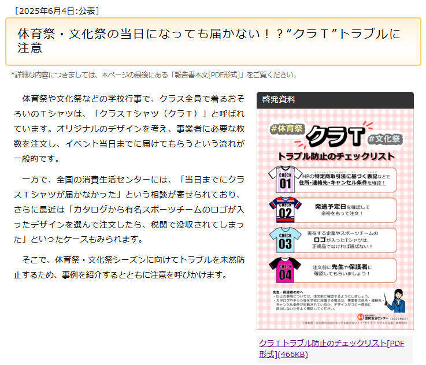This screenshot has width=426, height=365.
Task: Click the page title 体育祭・文化祭の当日になっても届かない
Action: (x=209, y=41)
